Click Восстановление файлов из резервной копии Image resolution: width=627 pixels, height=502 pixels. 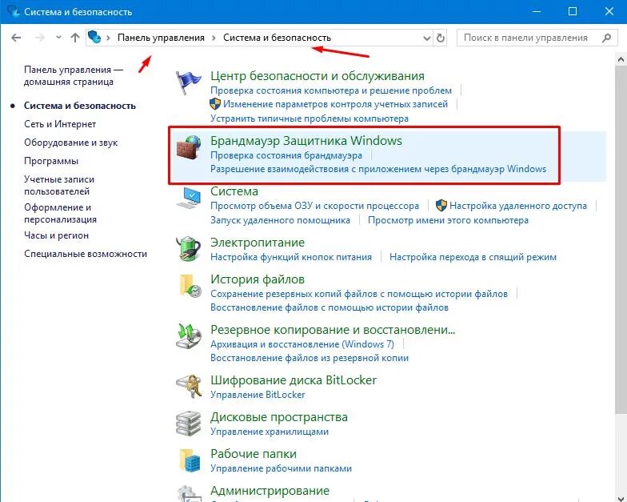tap(310, 358)
